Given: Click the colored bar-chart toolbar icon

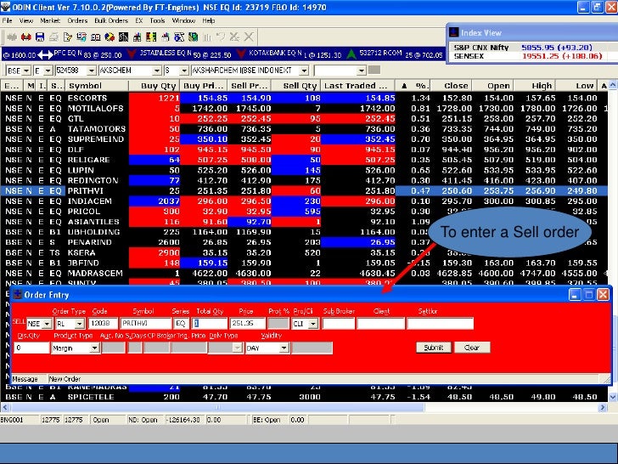Looking at the screenshot, I should 138,37.
